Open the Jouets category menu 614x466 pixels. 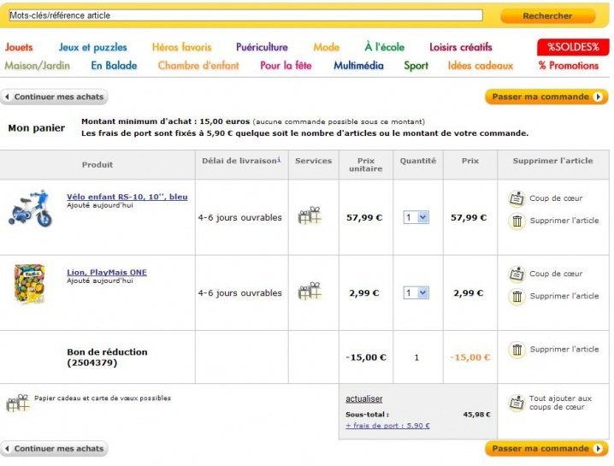(19, 47)
